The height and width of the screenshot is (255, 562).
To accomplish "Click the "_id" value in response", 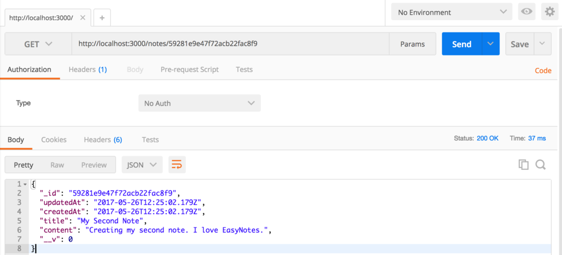I will 123,193.
